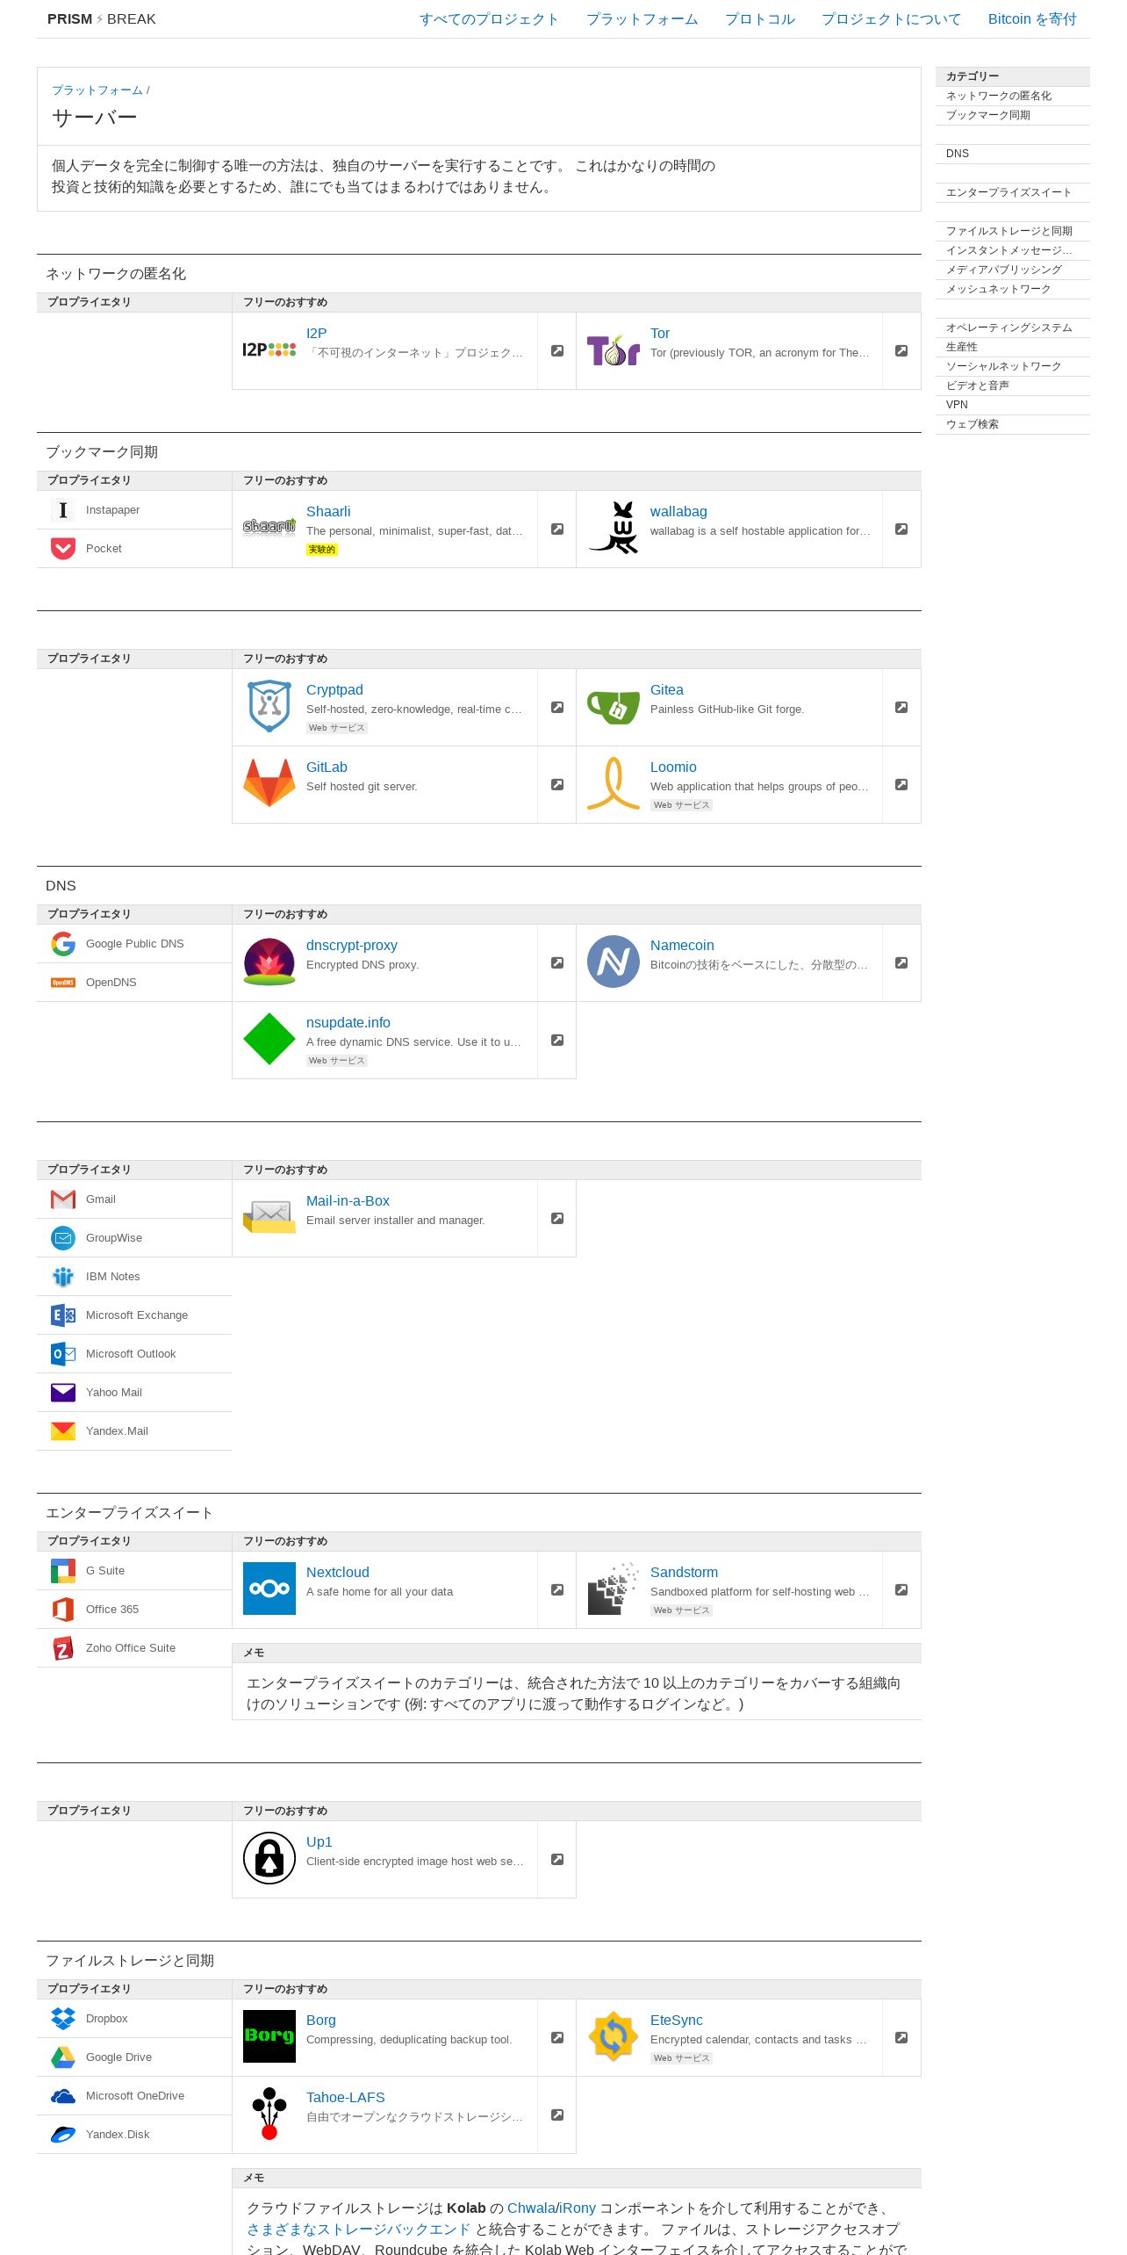This screenshot has width=1127, height=2255.
Task: Jump to ファイルストレージと同期 in category sidebar
Action: (1013, 231)
